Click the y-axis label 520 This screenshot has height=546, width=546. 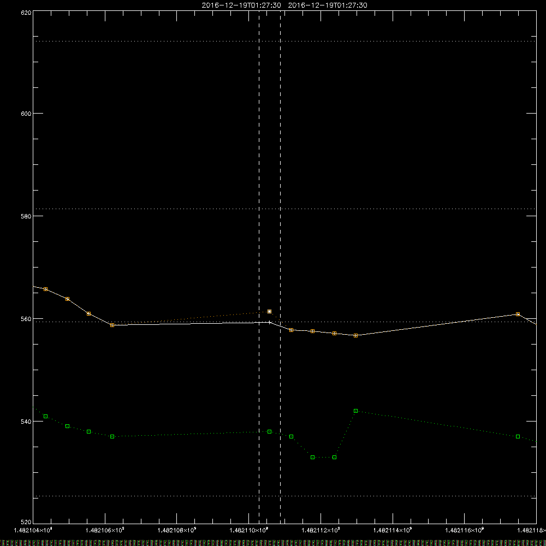pos(26,522)
